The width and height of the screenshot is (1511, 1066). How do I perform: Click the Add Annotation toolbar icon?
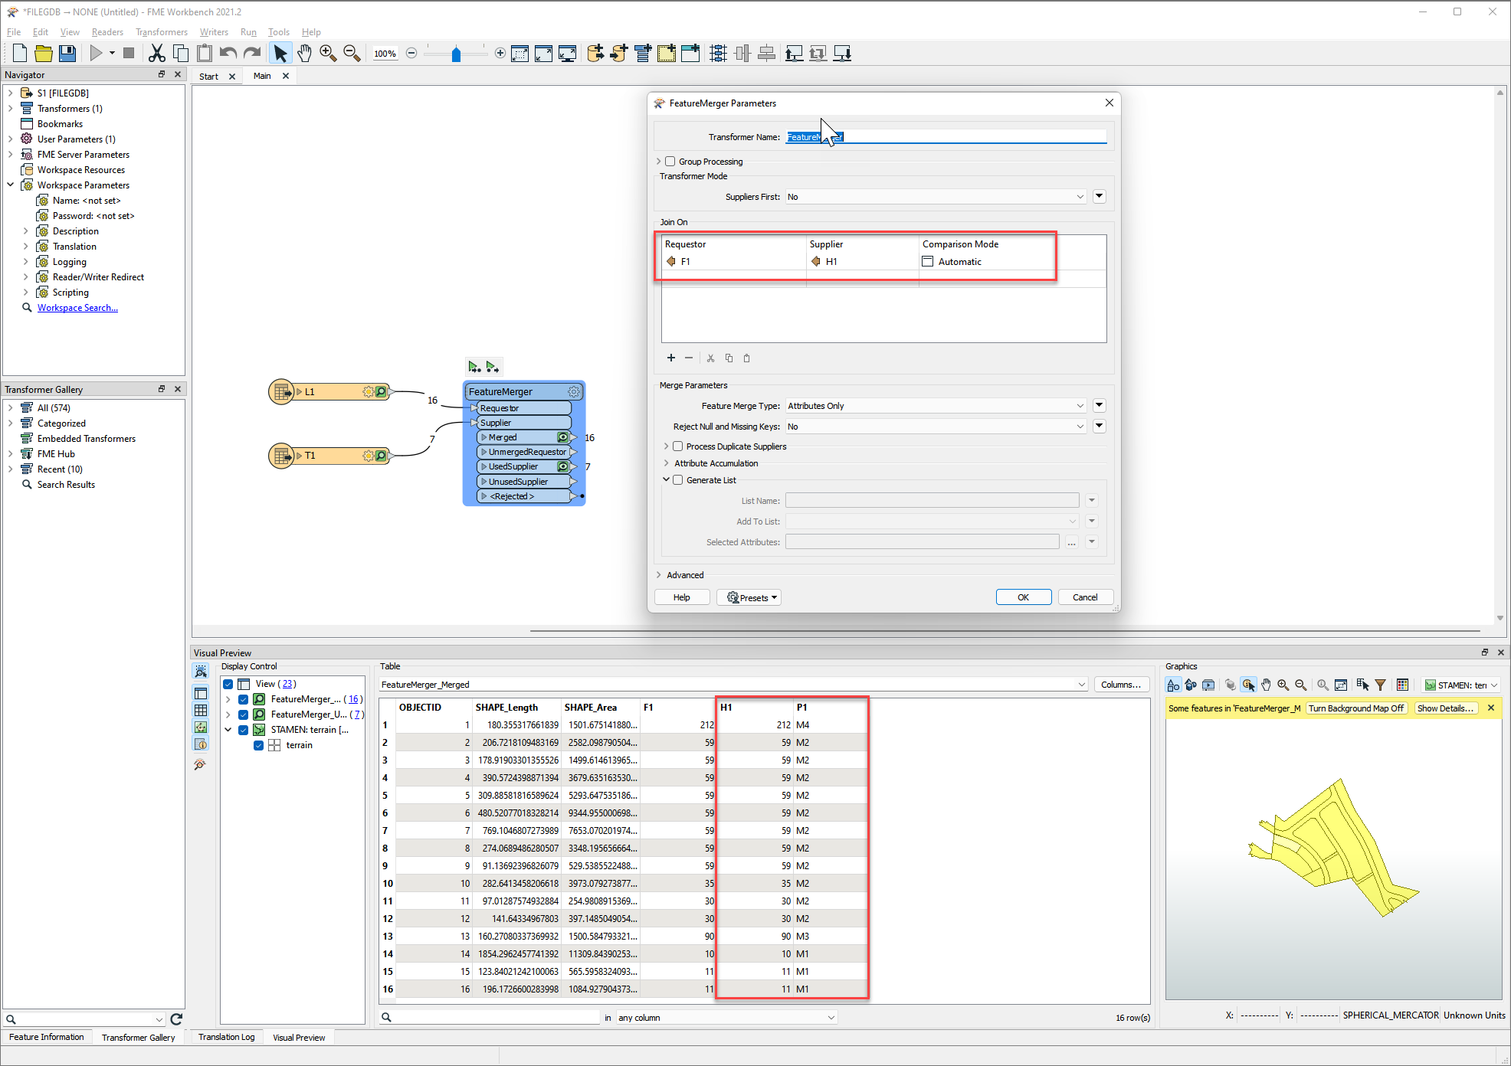[667, 53]
